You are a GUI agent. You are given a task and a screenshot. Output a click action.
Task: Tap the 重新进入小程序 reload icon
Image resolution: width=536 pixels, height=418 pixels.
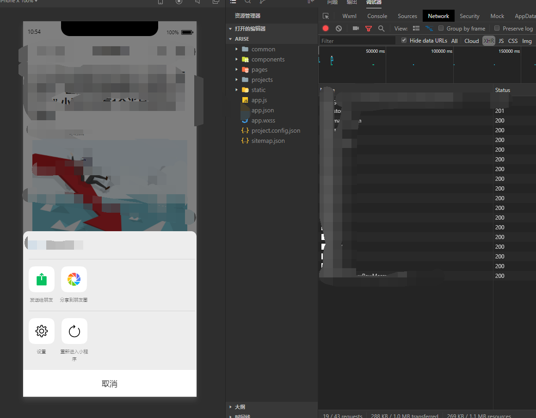(74, 331)
